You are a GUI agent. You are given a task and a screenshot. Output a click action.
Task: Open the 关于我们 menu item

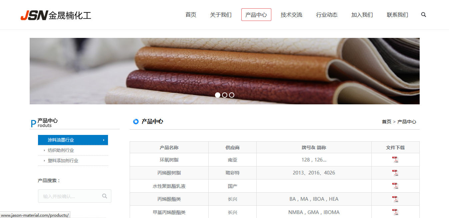[221, 15]
